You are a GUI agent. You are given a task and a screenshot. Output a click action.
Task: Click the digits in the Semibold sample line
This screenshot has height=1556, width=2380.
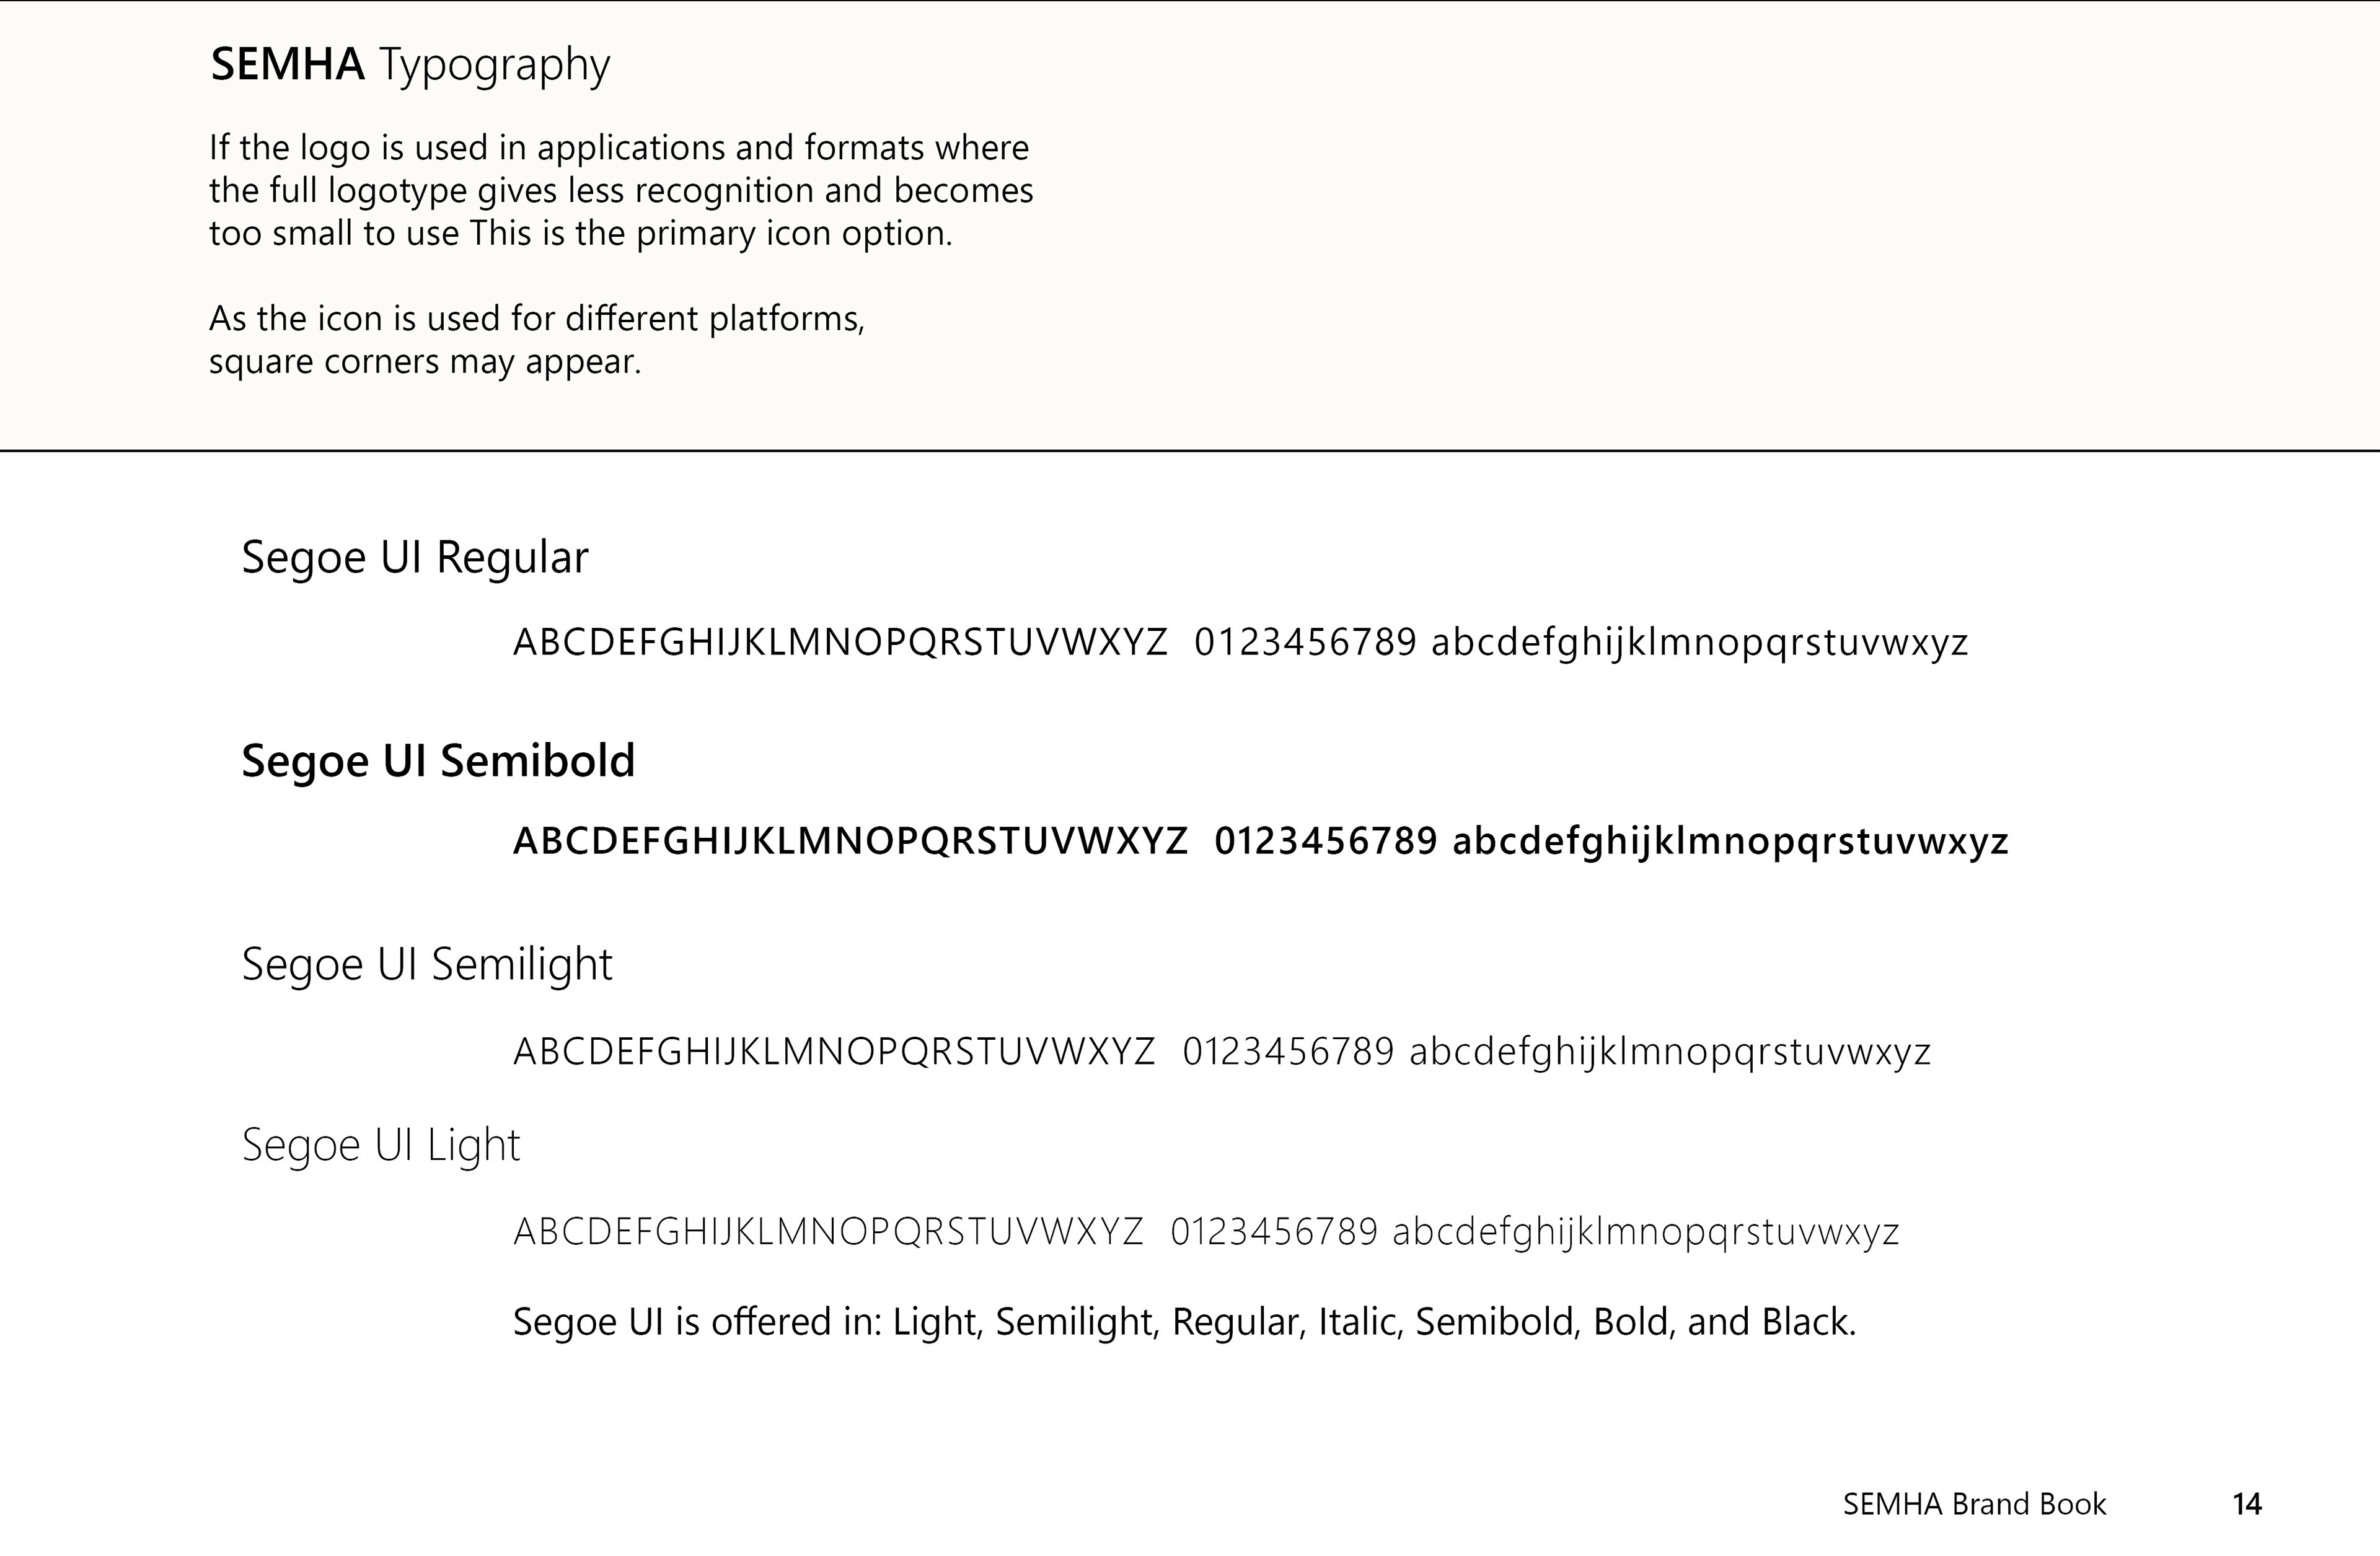point(1326,842)
